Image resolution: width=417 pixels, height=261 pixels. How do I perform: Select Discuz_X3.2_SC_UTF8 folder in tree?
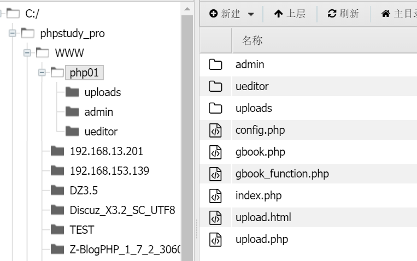[122, 210]
